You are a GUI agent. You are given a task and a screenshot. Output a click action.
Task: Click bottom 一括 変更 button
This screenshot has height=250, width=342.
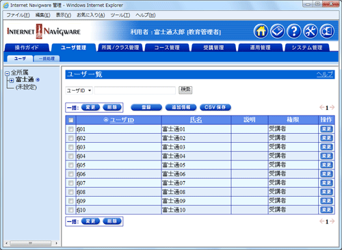(x=90, y=221)
